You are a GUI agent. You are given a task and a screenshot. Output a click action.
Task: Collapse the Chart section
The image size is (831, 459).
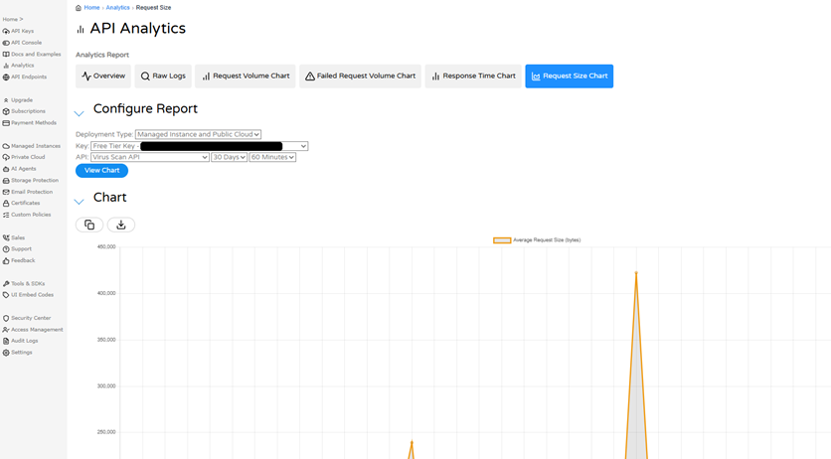pos(79,202)
